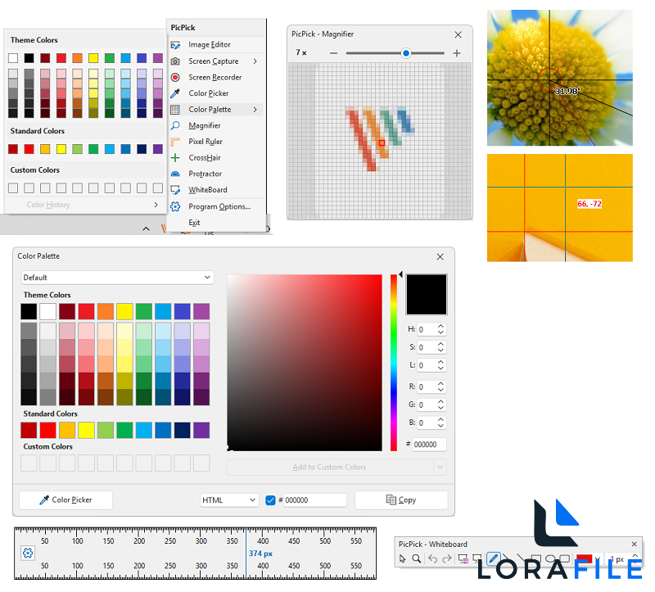This screenshot has width=655, height=592.
Task: Zoom in with Magnifier plus icon
Action: click(x=457, y=53)
